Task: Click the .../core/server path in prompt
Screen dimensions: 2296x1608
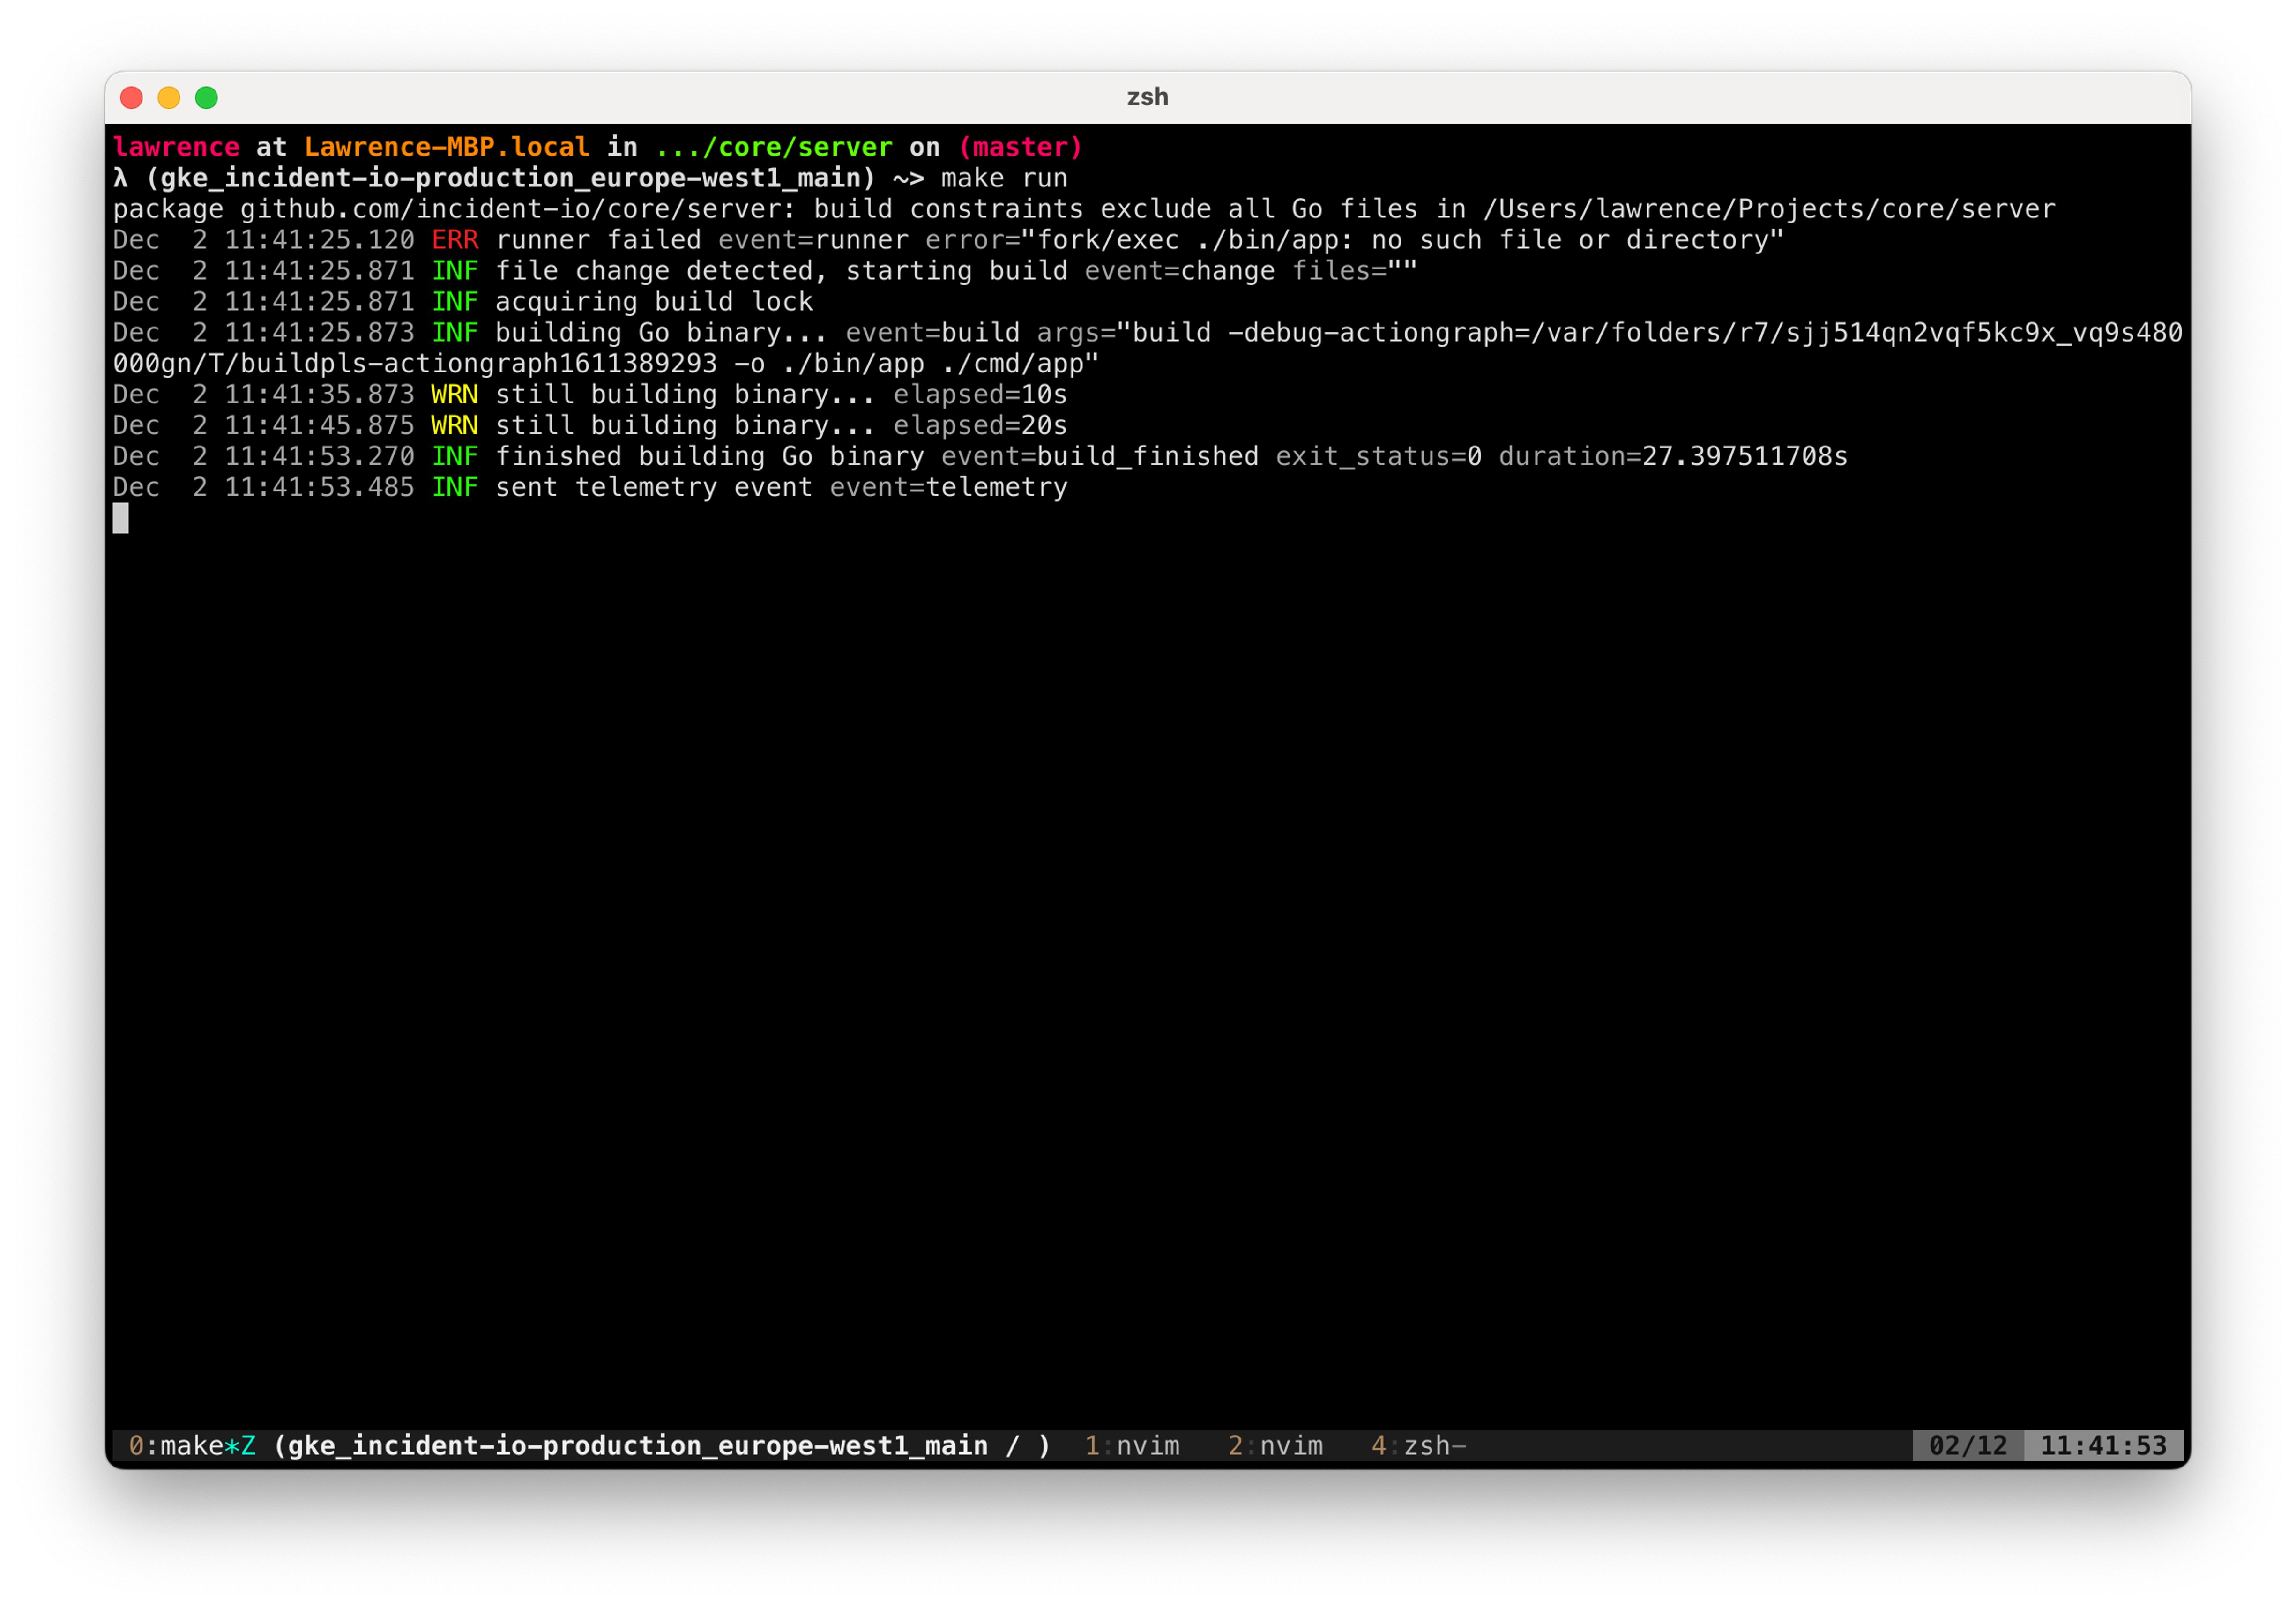Action: 773,147
